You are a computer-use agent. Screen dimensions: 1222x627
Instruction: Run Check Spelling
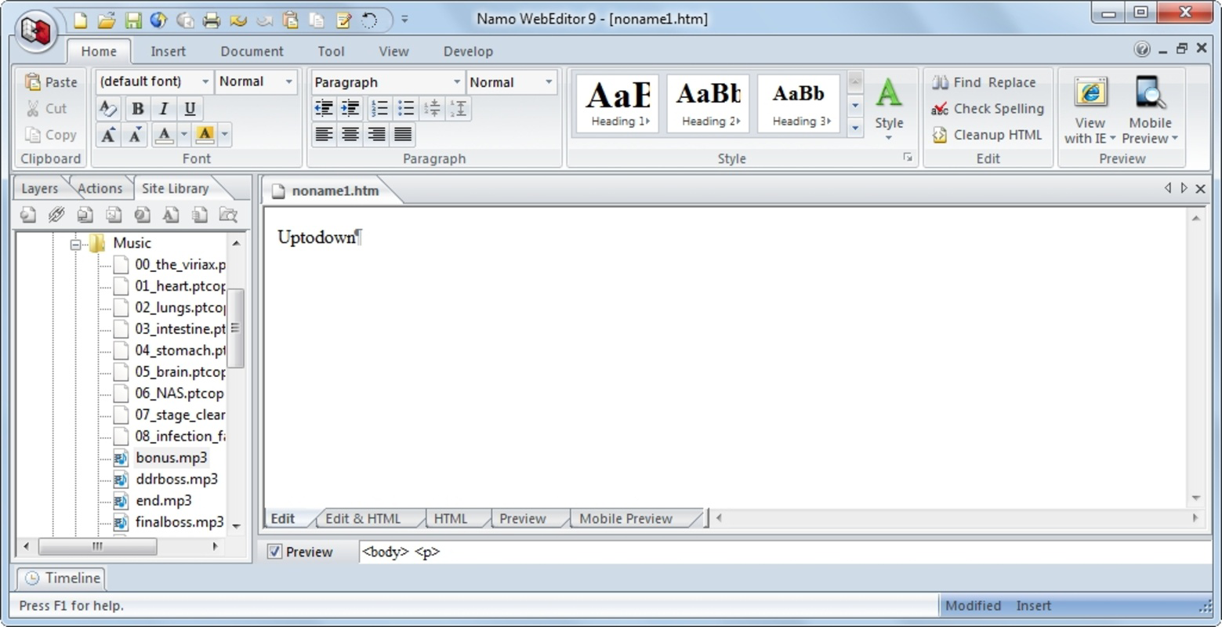coord(988,109)
